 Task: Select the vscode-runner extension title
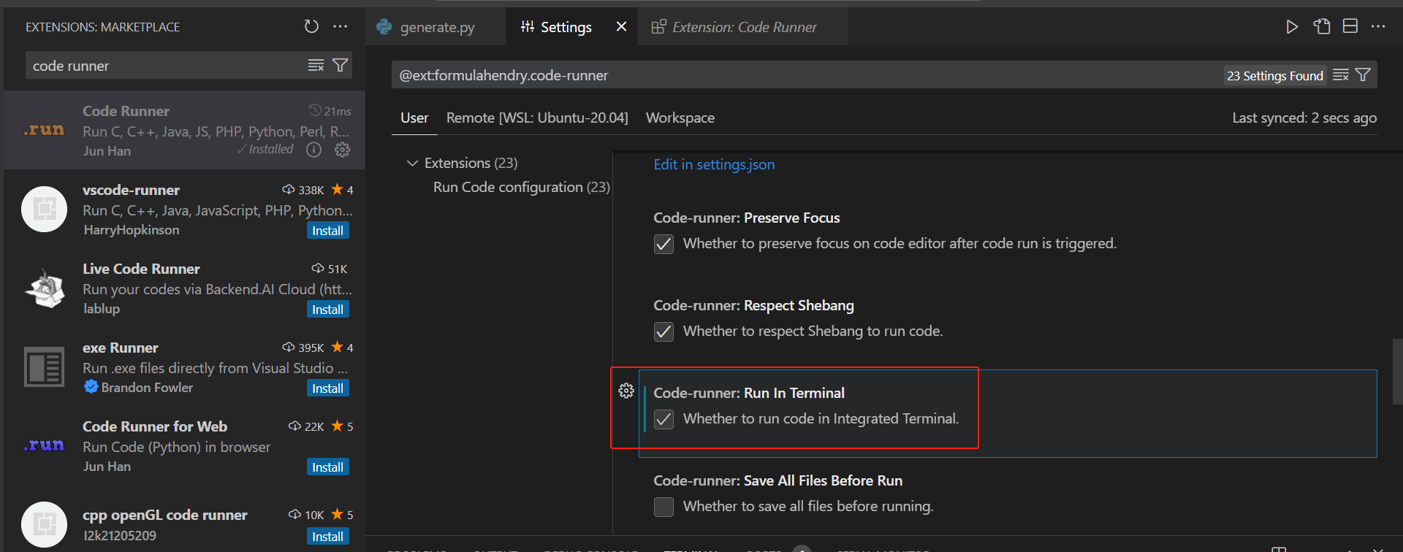click(131, 190)
